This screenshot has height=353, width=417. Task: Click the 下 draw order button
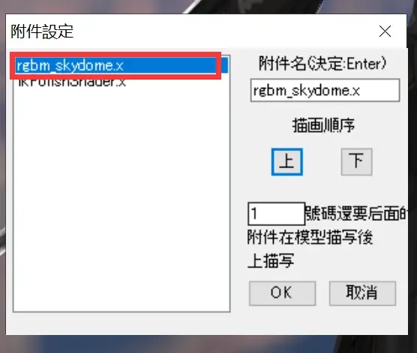(357, 161)
